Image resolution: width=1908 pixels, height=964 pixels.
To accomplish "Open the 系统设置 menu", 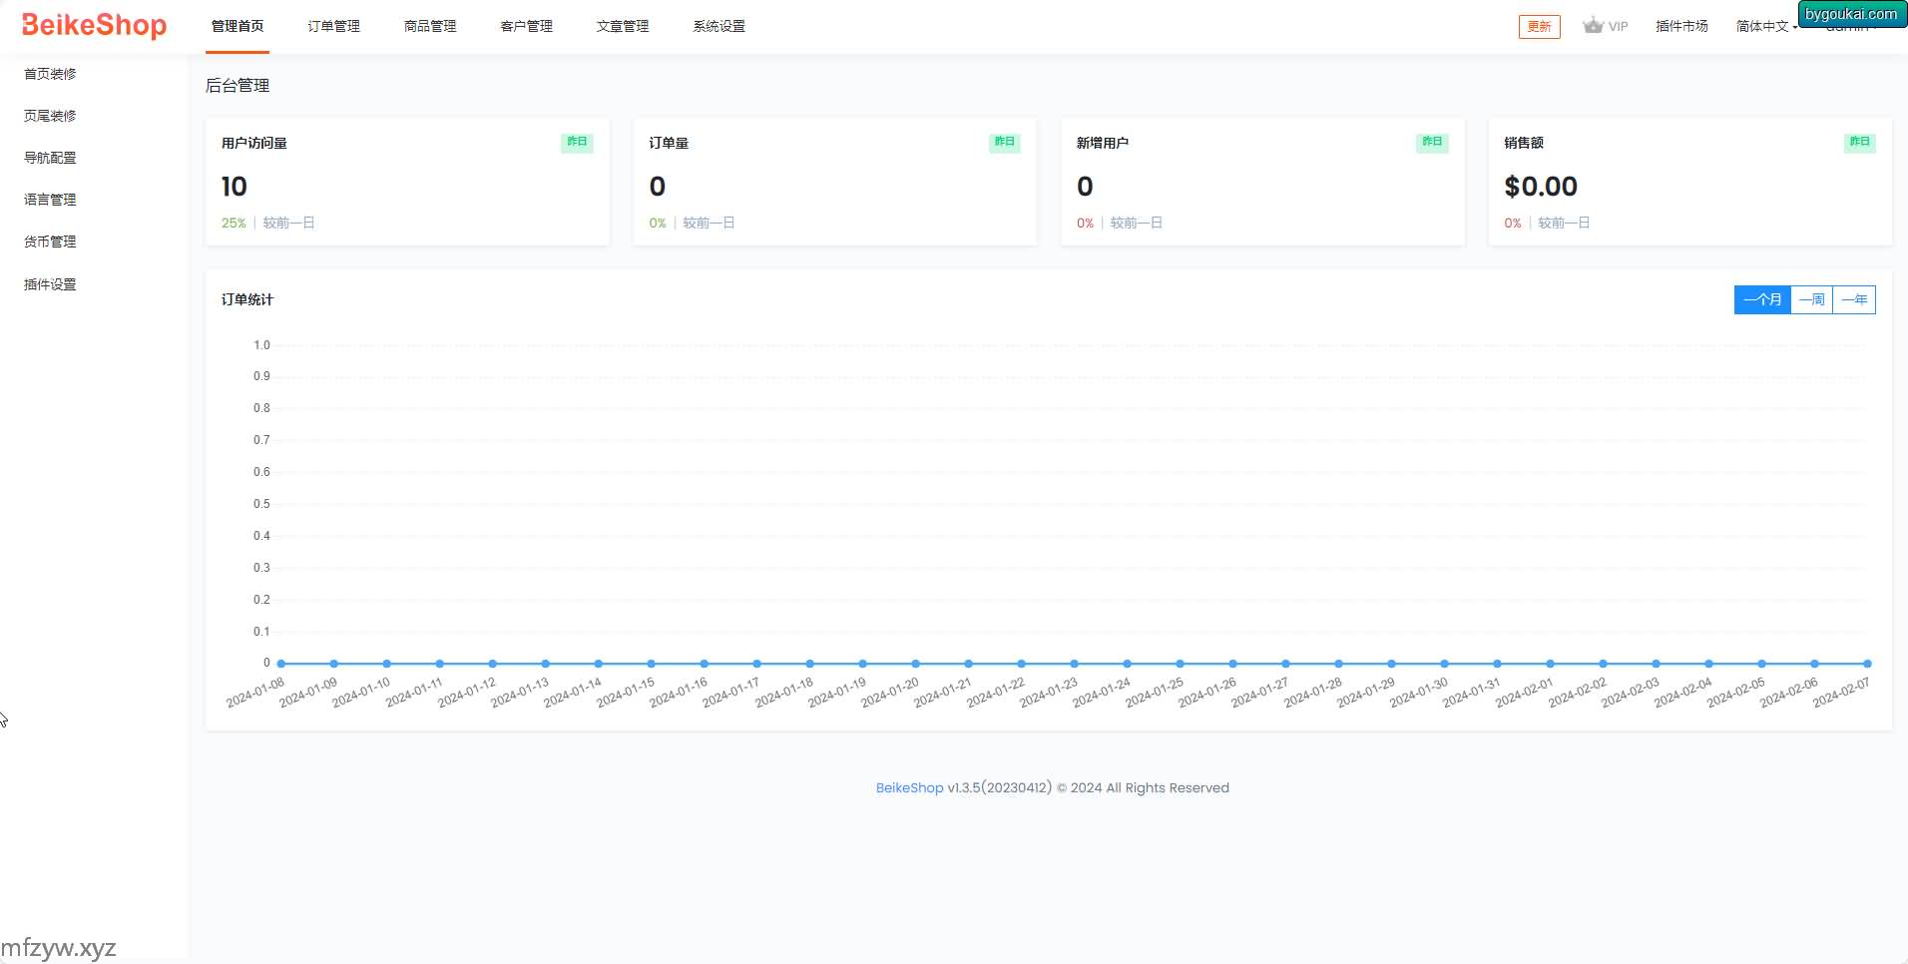I will (718, 26).
